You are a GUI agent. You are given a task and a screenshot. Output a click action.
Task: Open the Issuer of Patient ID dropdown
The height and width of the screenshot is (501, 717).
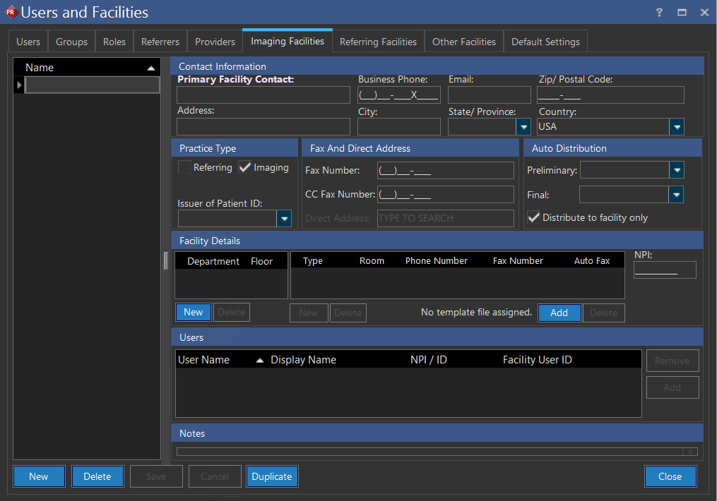tap(284, 219)
